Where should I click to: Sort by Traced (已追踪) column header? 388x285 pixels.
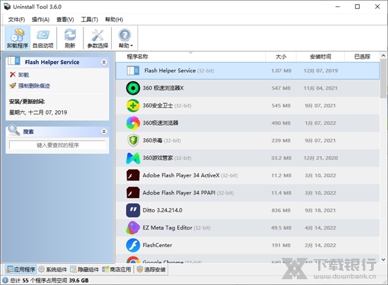click(x=361, y=57)
